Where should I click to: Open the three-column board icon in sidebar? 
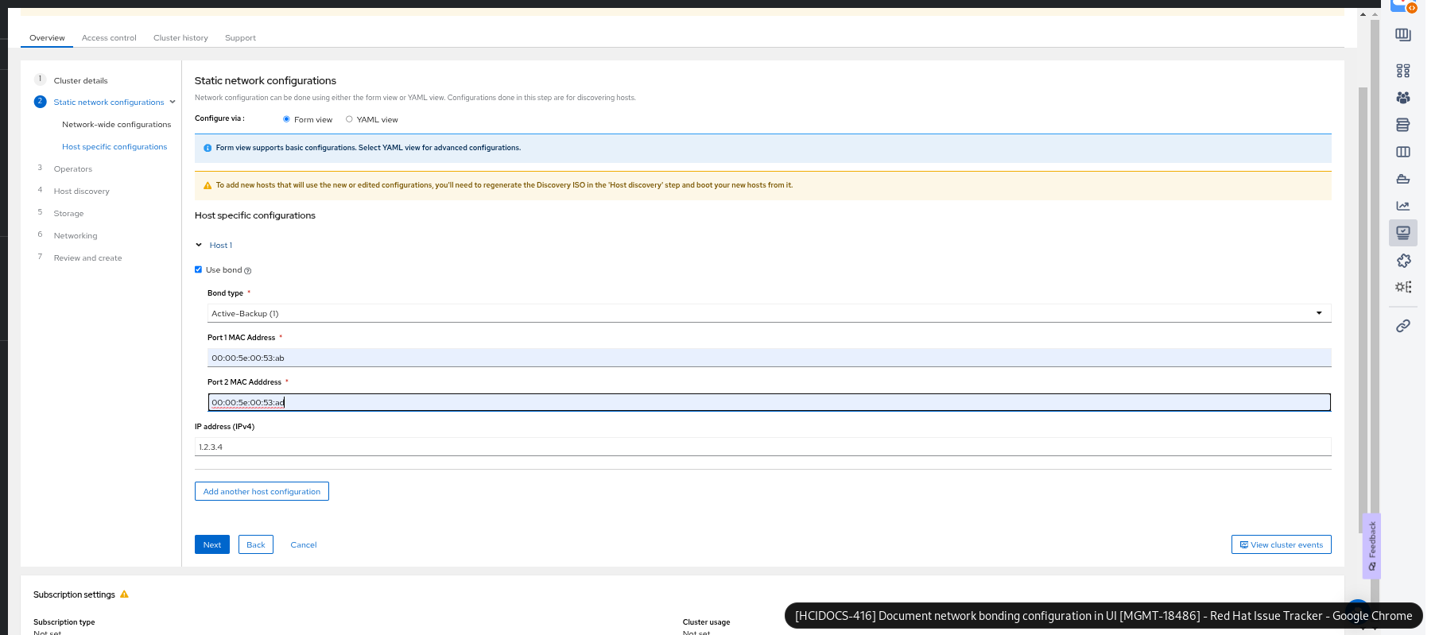(x=1403, y=152)
